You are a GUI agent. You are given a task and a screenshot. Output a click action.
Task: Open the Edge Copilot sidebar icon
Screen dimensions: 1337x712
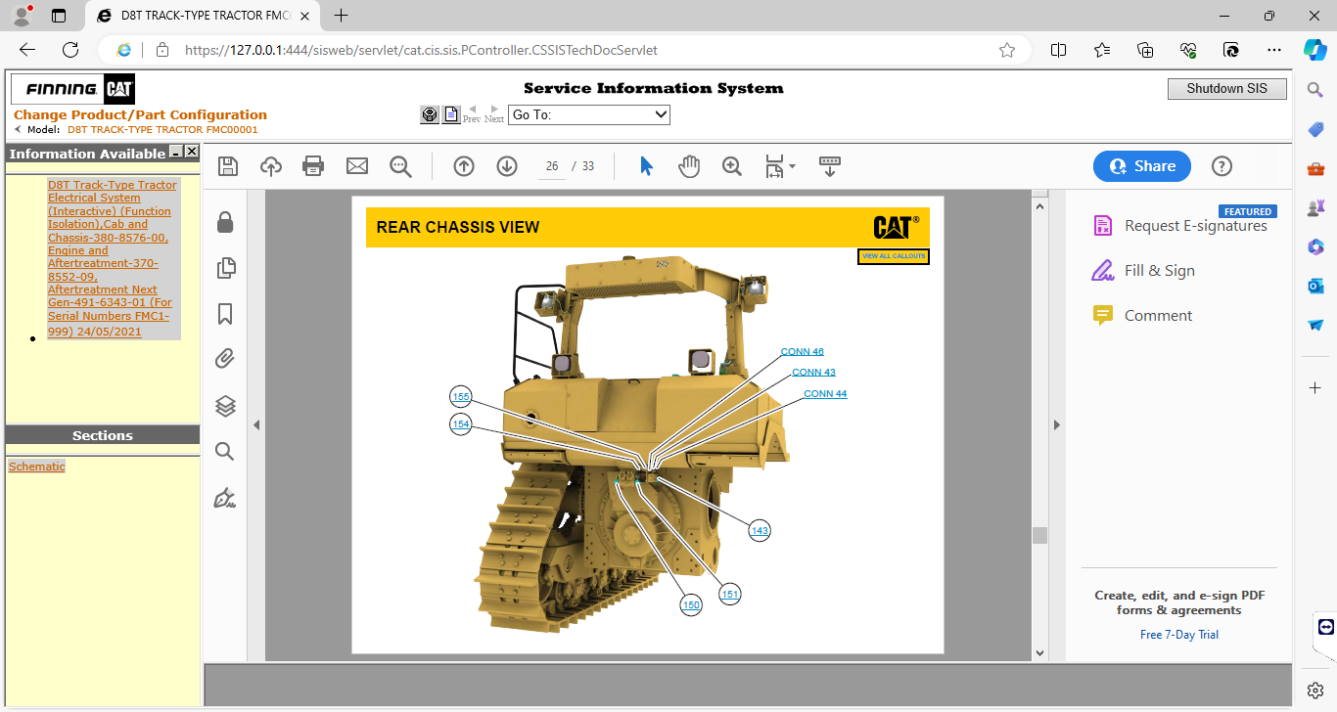(1315, 50)
